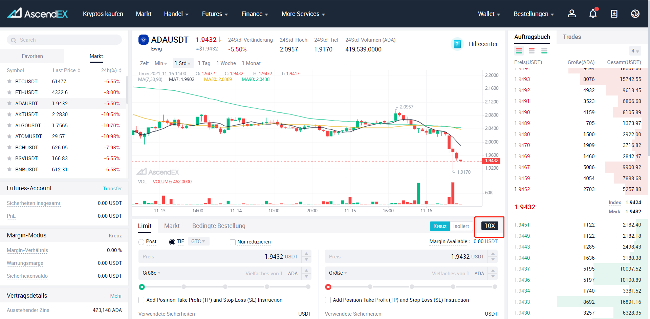Enable sell-side TP and SL instruction checkbox
650x319 pixels.
point(328,300)
